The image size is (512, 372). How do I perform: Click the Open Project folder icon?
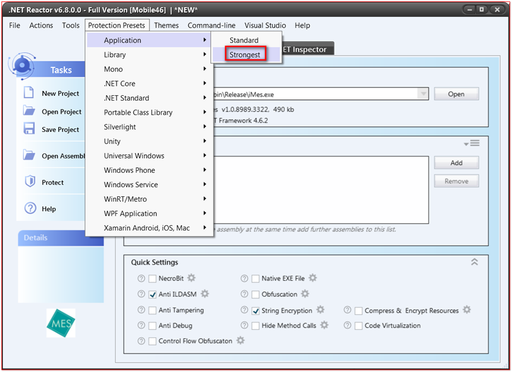click(x=29, y=111)
